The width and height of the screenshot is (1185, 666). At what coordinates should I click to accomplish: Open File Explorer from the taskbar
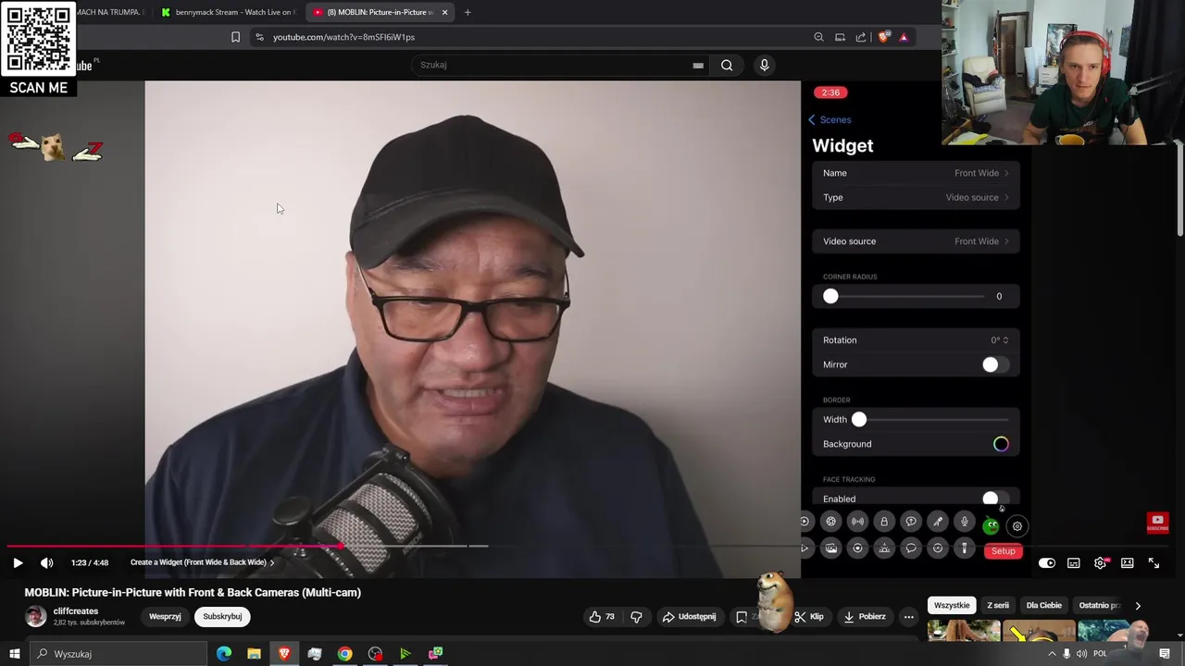[x=254, y=654]
